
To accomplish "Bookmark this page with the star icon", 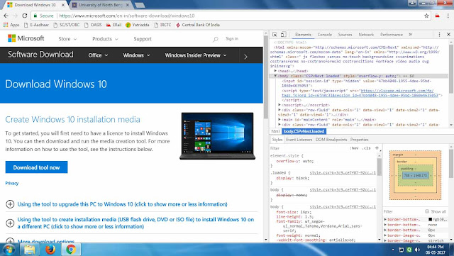I will 426,16.
